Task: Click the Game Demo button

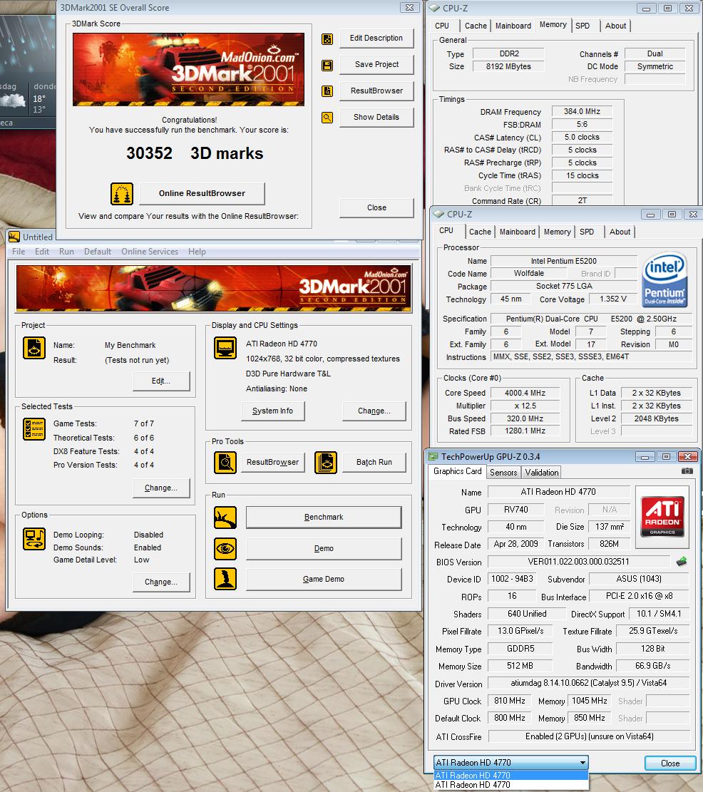Action: [324, 580]
